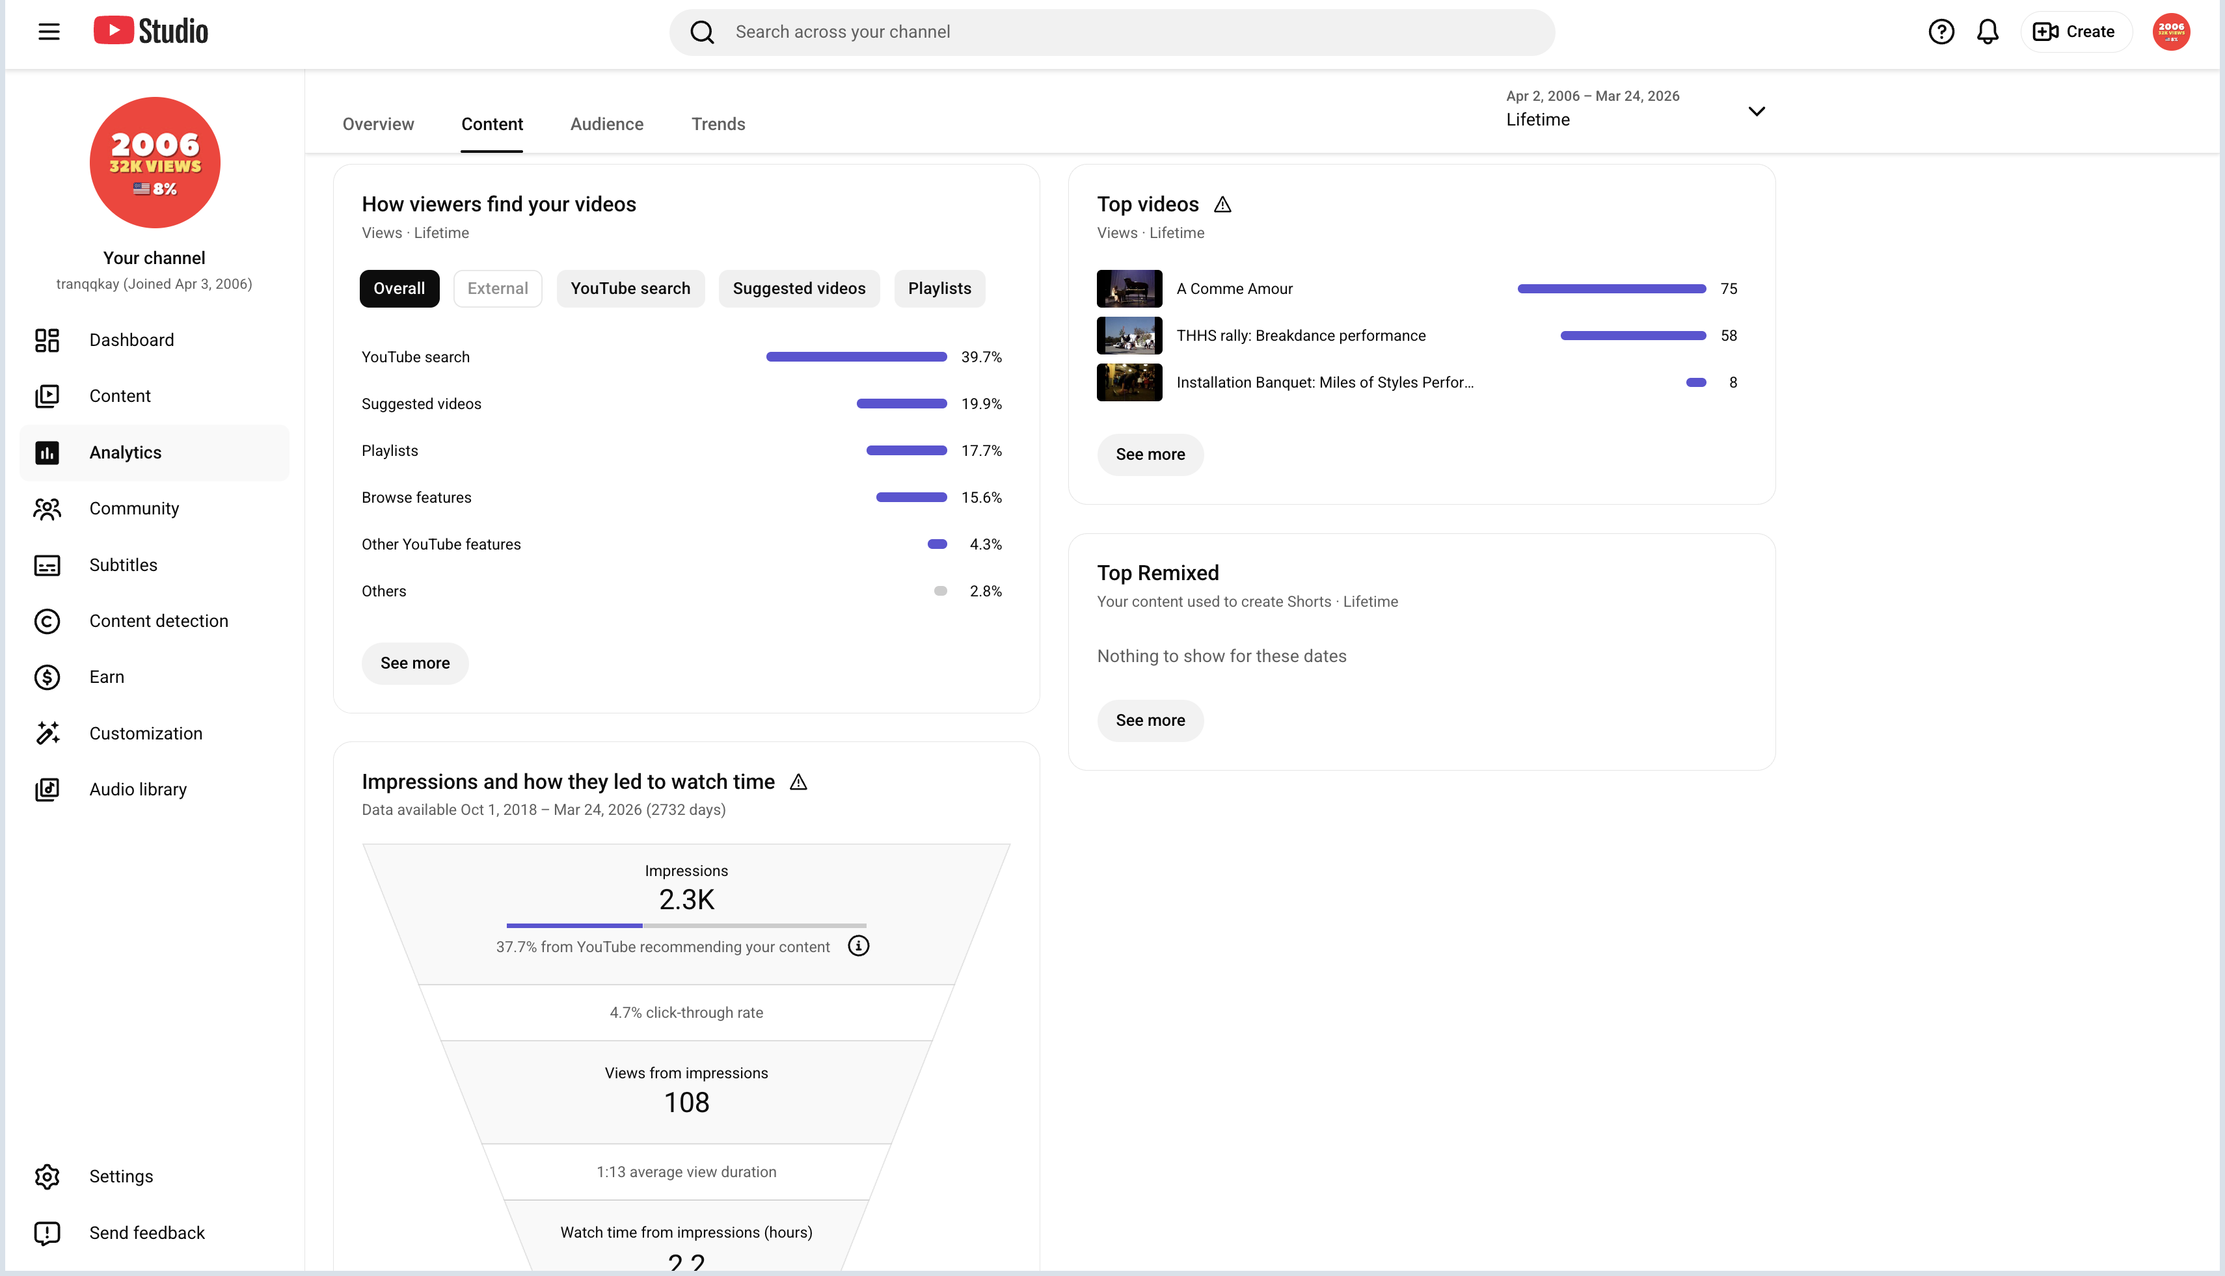Viewport: 2225px width, 1276px height.
Task: Select the Playlists filter chip
Action: pyautogui.click(x=939, y=288)
